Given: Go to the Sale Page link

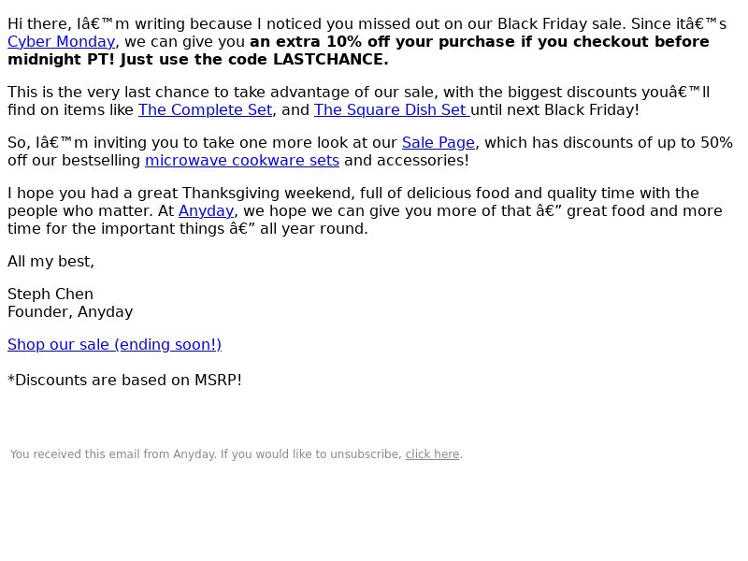Looking at the screenshot, I should [439, 143].
